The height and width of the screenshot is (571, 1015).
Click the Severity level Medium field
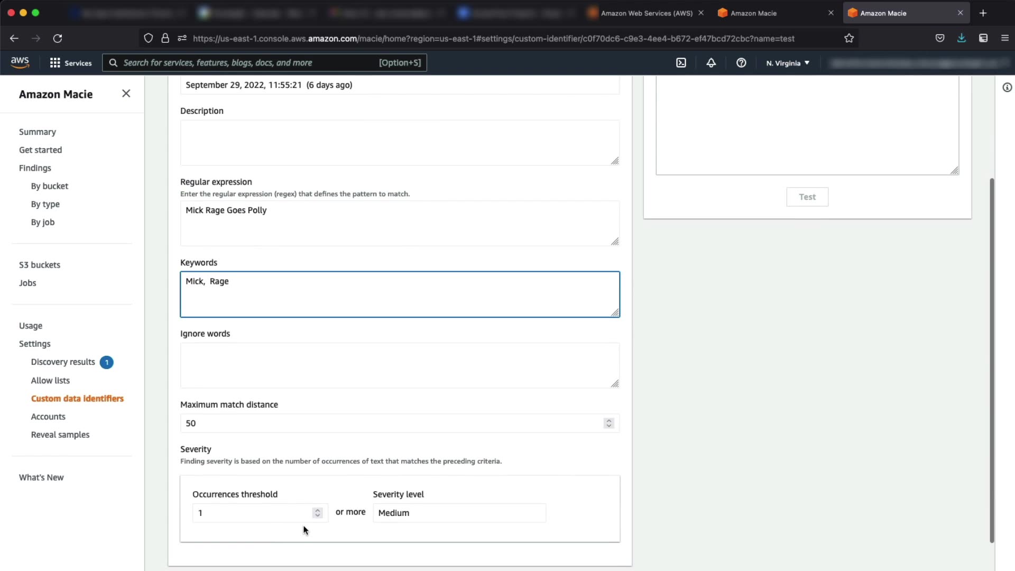pos(459,513)
